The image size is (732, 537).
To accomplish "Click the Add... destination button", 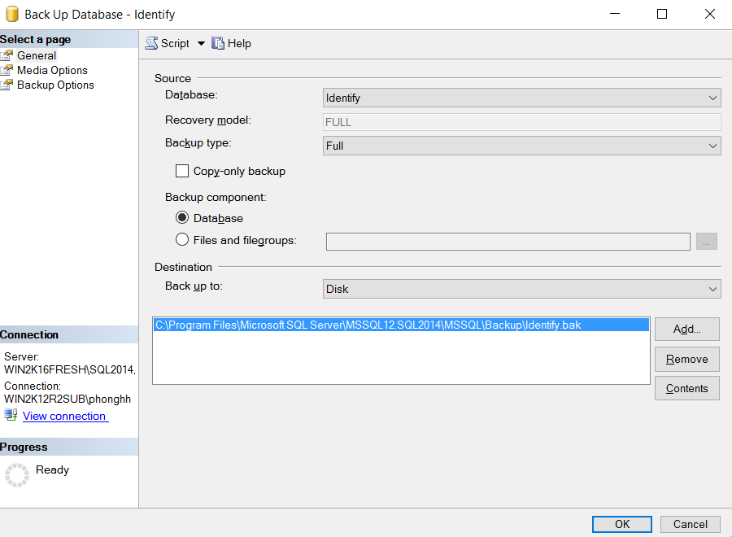I will pos(686,330).
